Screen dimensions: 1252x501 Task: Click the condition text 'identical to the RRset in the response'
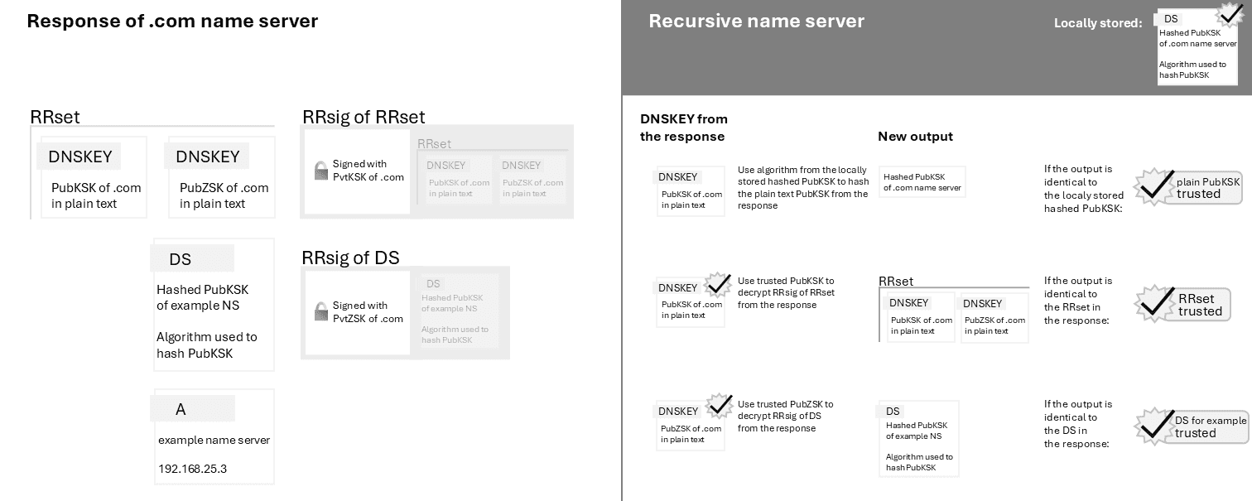(x=1078, y=301)
